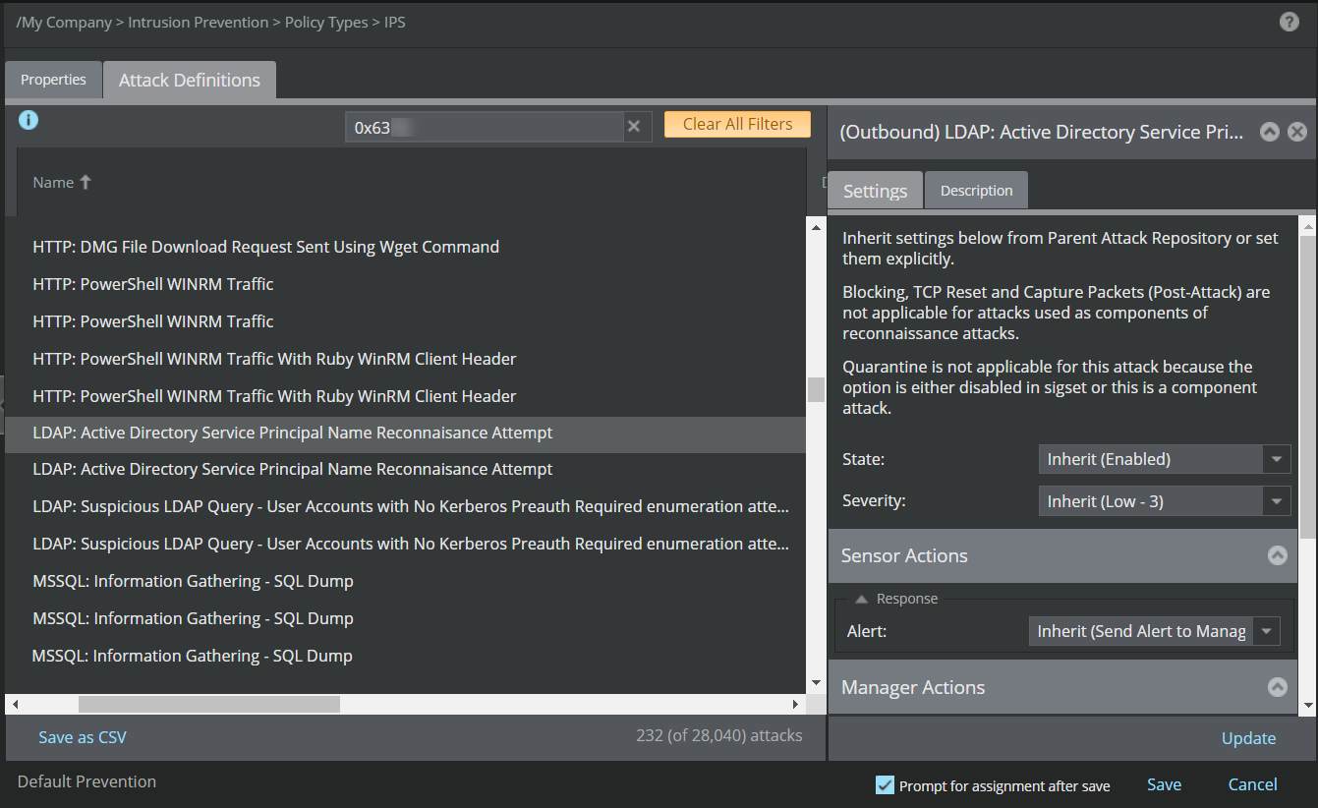1318x808 pixels.
Task: Click the filter search field containing 0x63
Action: point(485,127)
